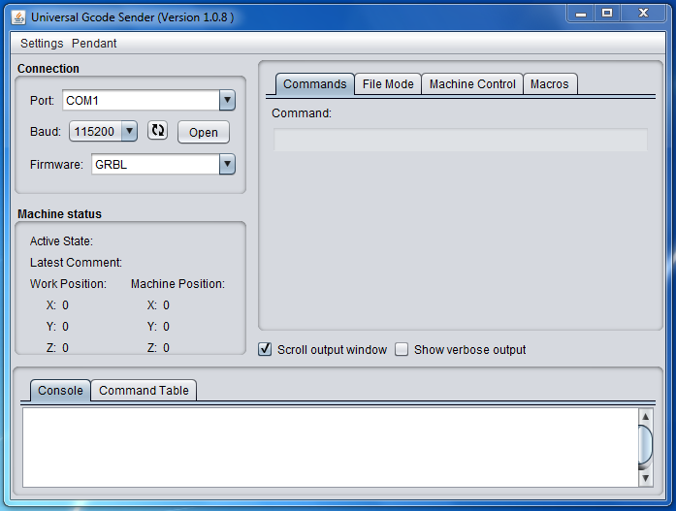Click the console scrollbar thumb
Viewport: 676px width, 511px height.
(x=645, y=447)
